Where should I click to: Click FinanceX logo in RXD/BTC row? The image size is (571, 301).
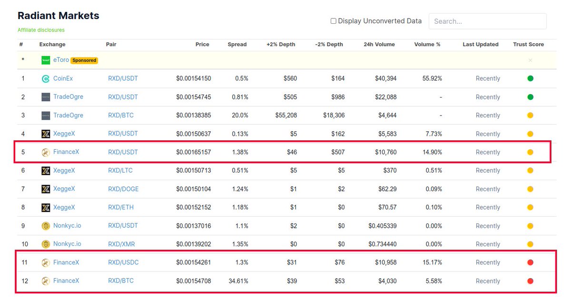[x=46, y=281]
